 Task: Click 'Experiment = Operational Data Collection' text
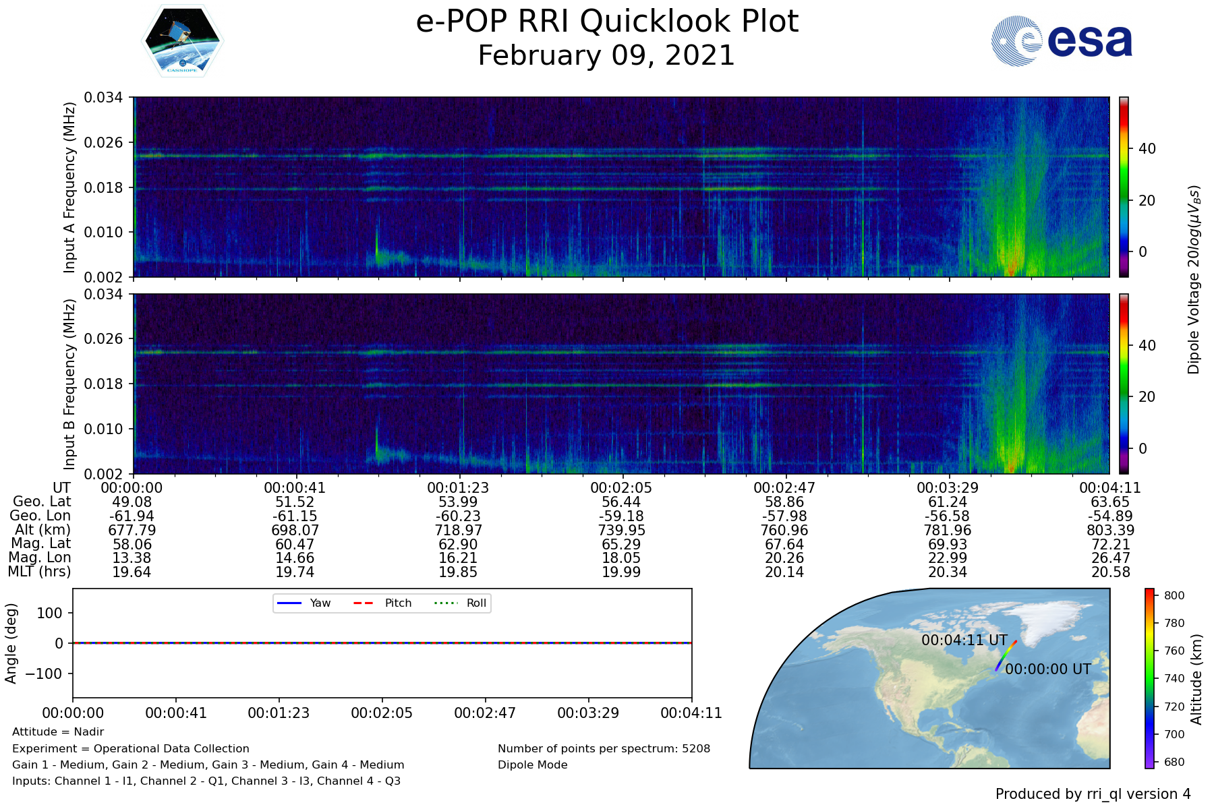(131, 748)
